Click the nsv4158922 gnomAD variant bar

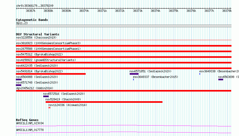[124, 63]
